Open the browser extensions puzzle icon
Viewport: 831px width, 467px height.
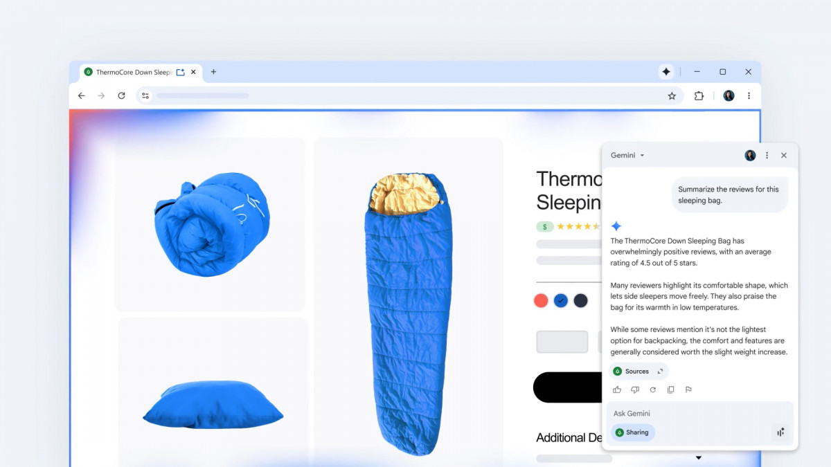coord(699,96)
